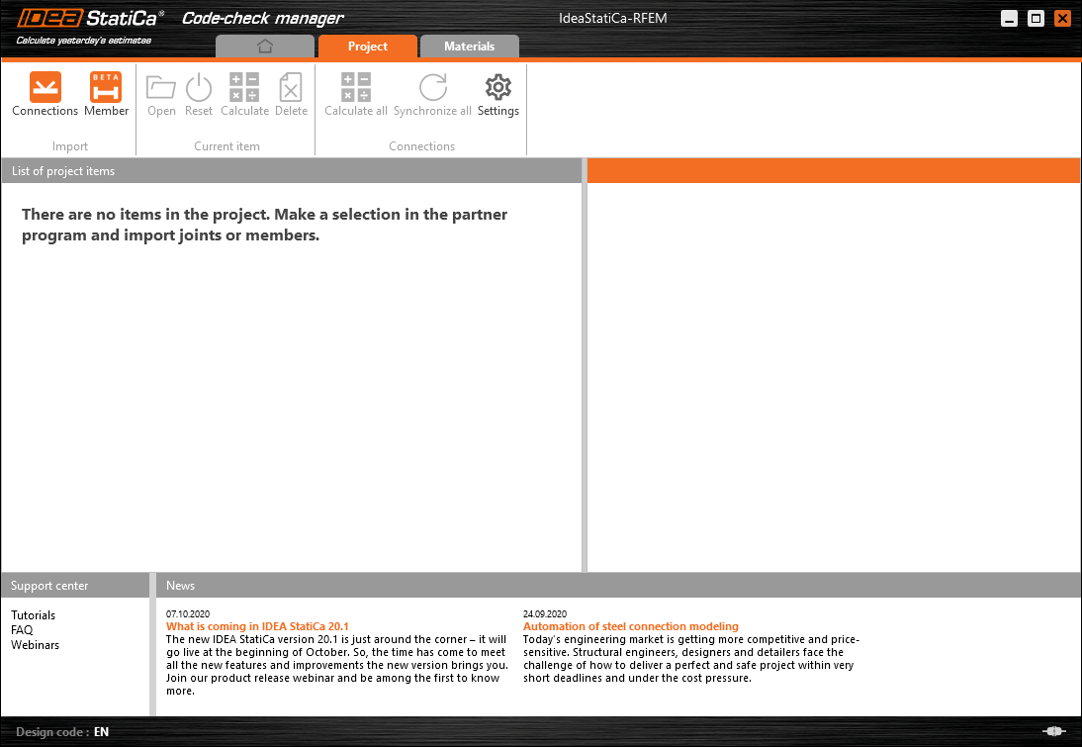Image resolution: width=1082 pixels, height=747 pixels.
Task: Switch to the Project tab
Action: point(368,47)
